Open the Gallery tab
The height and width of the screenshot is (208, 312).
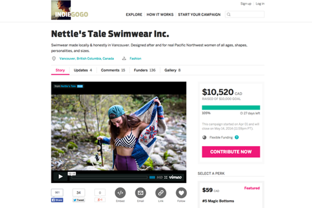[x=172, y=70]
